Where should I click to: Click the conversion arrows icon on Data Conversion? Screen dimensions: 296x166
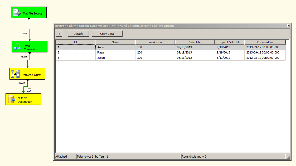pyautogui.click(x=17, y=46)
